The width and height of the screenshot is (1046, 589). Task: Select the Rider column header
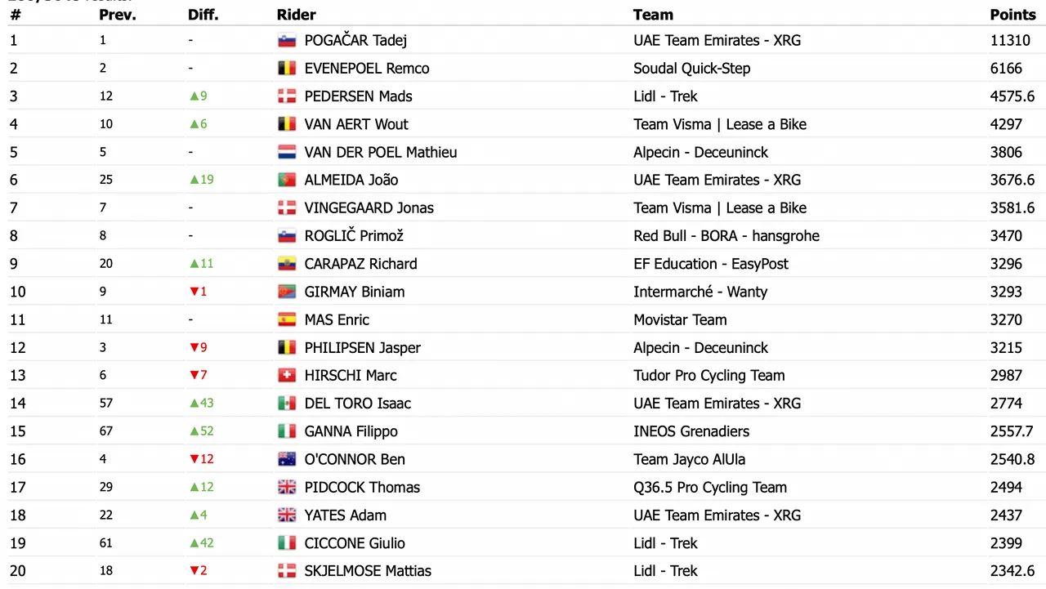tap(297, 15)
